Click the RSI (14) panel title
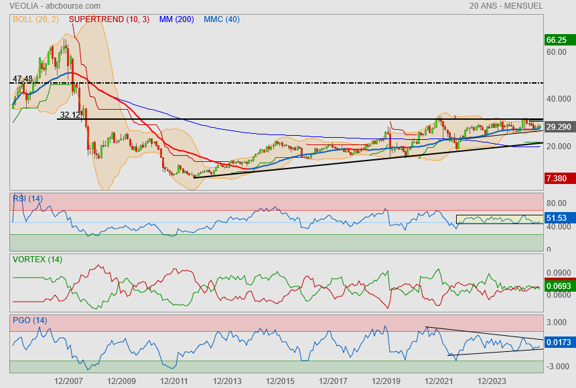Image resolution: width=576 pixels, height=388 pixels. [x=27, y=198]
